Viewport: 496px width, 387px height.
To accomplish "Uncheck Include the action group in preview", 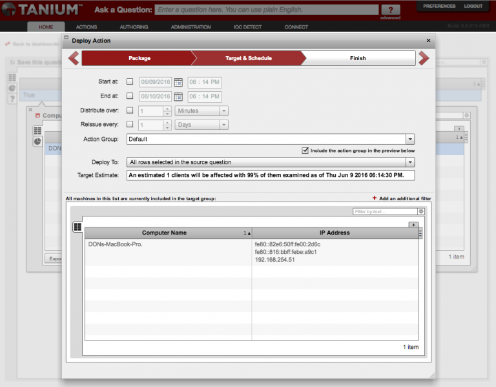I will pyautogui.click(x=305, y=151).
